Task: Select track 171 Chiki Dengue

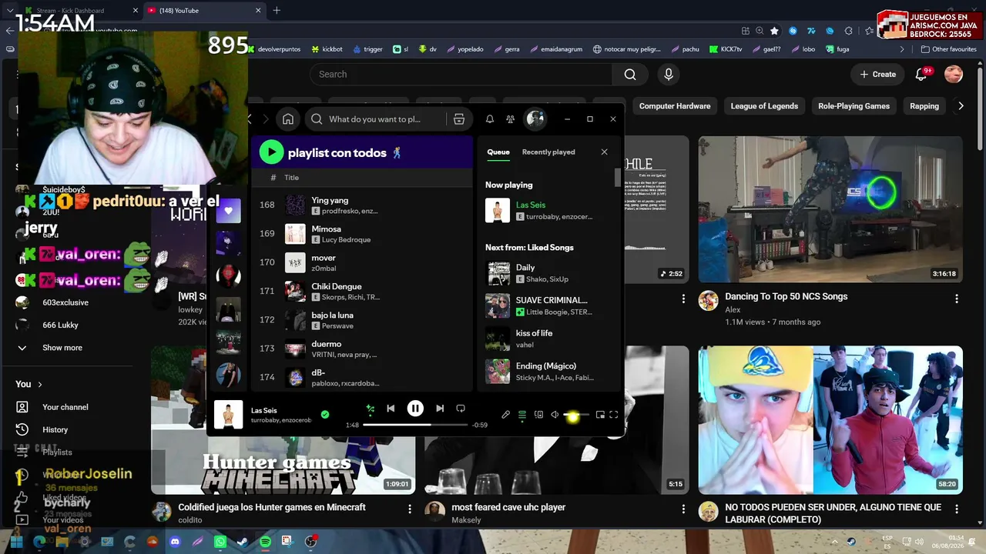Action: pyautogui.click(x=362, y=291)
